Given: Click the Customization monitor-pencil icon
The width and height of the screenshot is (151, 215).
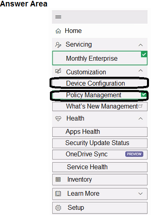Looking at the screenshot, I should [x=58, y=71].
